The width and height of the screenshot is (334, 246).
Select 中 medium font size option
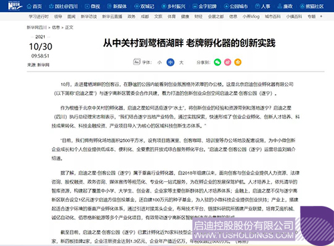point(170,62)
